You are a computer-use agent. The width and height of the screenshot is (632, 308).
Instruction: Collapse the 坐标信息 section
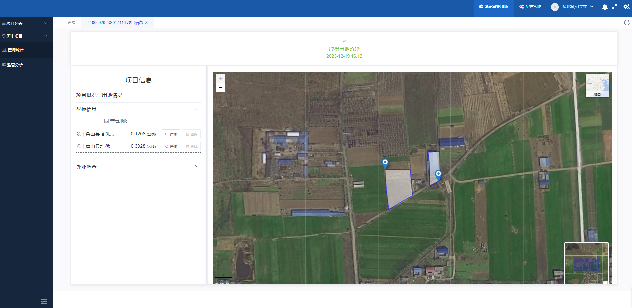coord(196,109)
